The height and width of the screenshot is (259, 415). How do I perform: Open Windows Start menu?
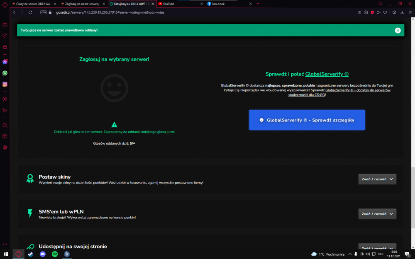[5, 254]
